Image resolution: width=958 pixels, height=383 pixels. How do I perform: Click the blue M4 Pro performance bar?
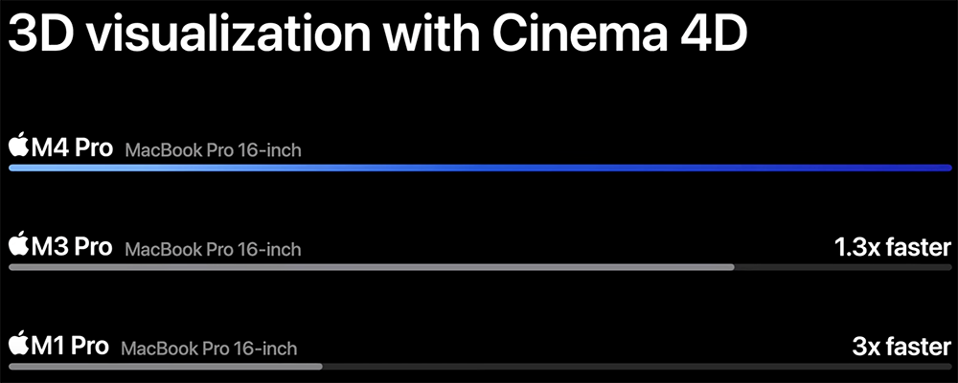[480, 168]
